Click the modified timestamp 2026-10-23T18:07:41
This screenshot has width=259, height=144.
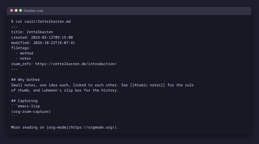pyautogui.click(x=54, y=43)
